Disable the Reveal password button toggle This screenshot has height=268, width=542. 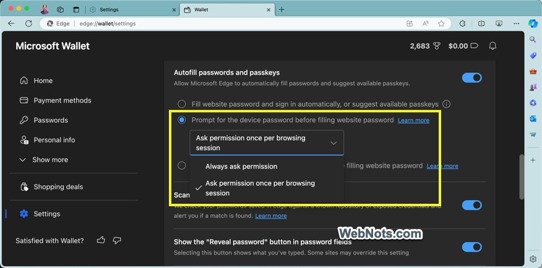tap(471, 247)
